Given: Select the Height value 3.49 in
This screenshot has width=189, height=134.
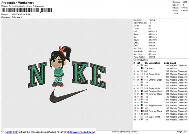Looking at the screenshot, I should [184, 8].
